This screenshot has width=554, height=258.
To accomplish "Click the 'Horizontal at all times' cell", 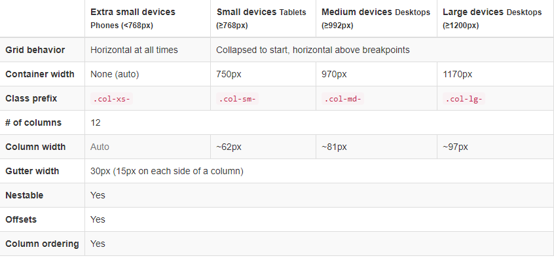I will coord(134,50).
